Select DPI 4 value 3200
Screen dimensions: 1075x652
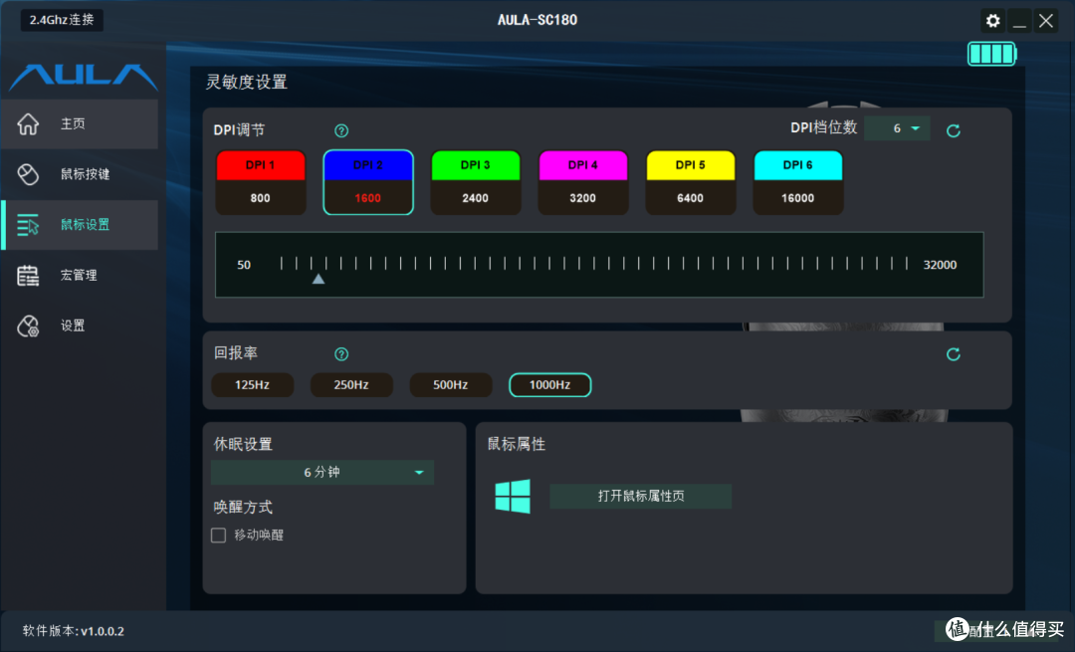[582, 198]
